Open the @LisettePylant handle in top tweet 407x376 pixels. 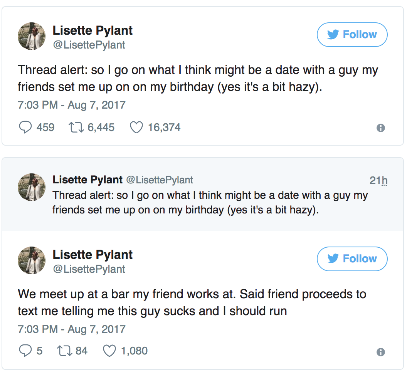coord(89,45)
